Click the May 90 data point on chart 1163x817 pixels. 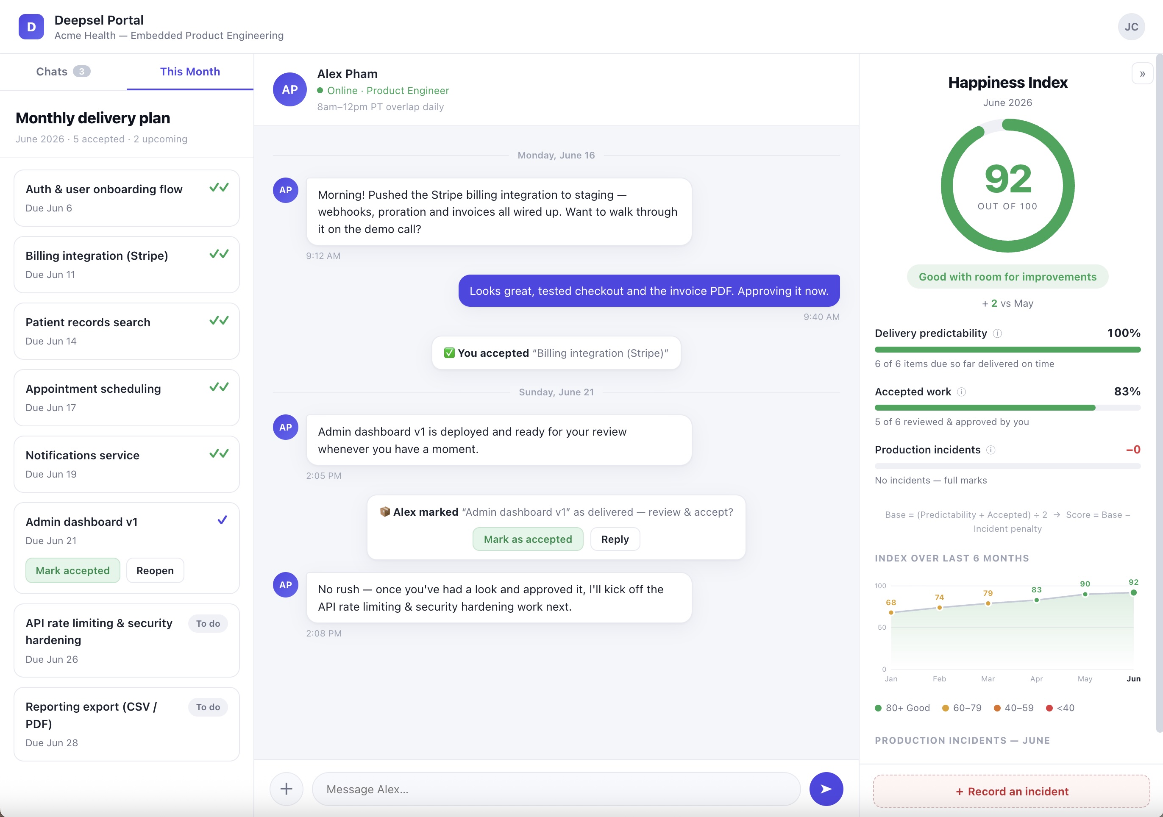(x=1085, y=594)
